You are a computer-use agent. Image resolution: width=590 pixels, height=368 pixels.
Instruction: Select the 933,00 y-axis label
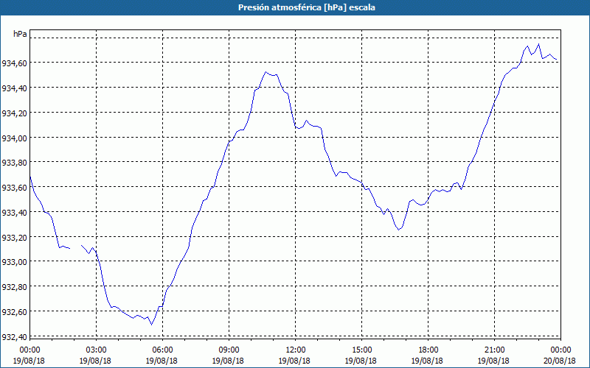[x=14, y=261]
